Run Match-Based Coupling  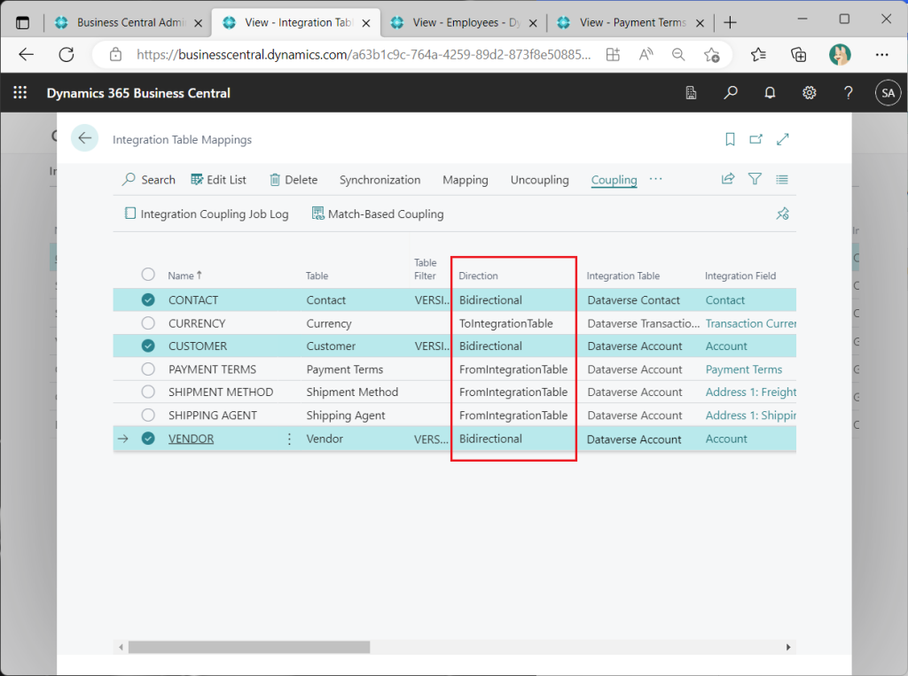pos(378,214)
